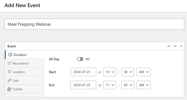The image size is (187, 100).
Task: Click the Tickets icon
Action: coord(9,89)
